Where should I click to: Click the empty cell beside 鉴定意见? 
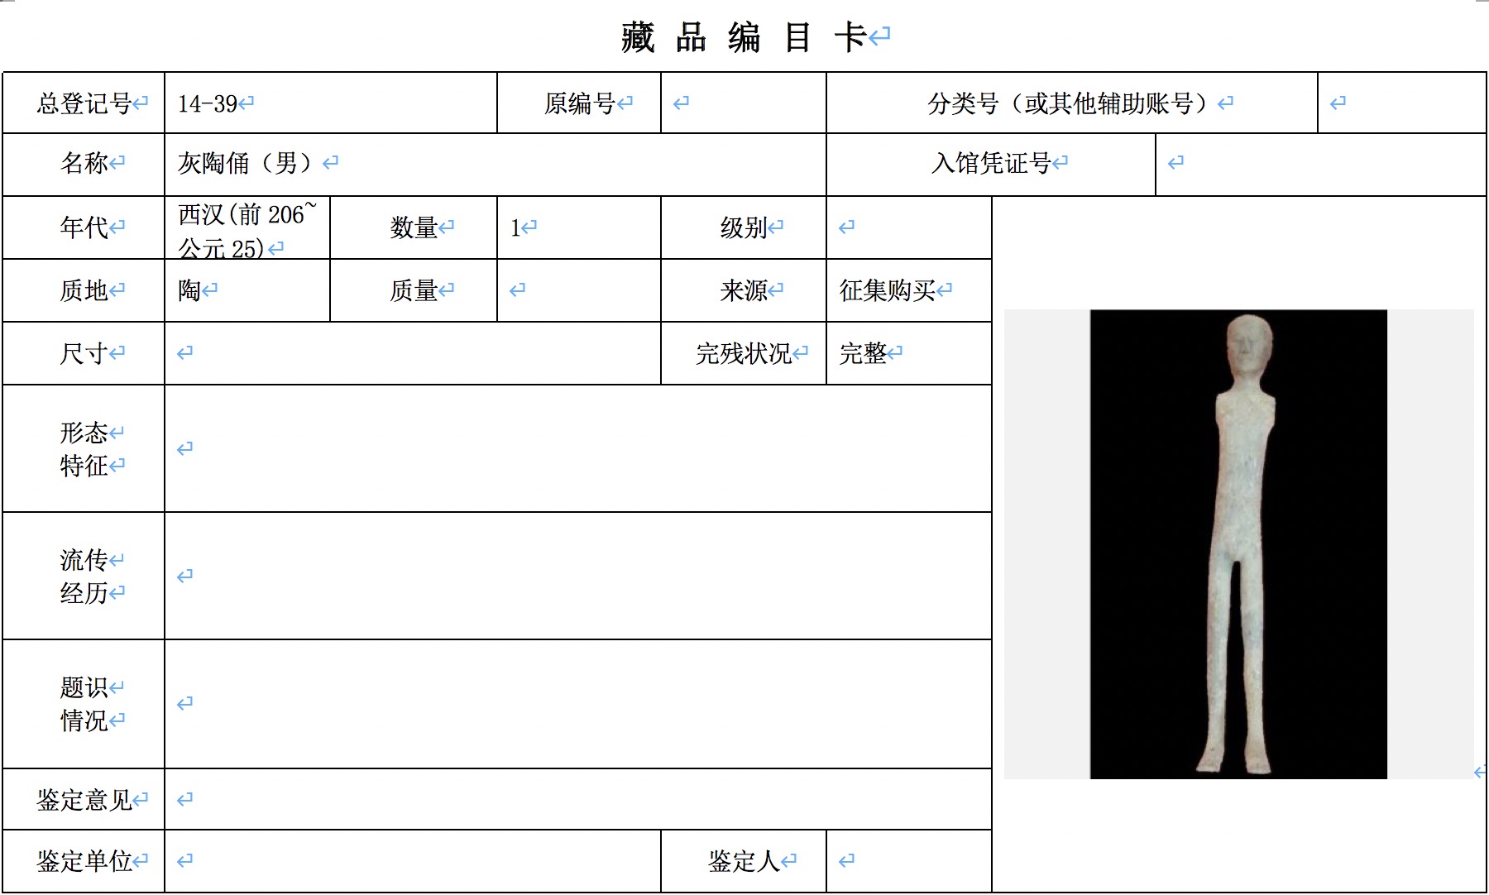[578, 799]
